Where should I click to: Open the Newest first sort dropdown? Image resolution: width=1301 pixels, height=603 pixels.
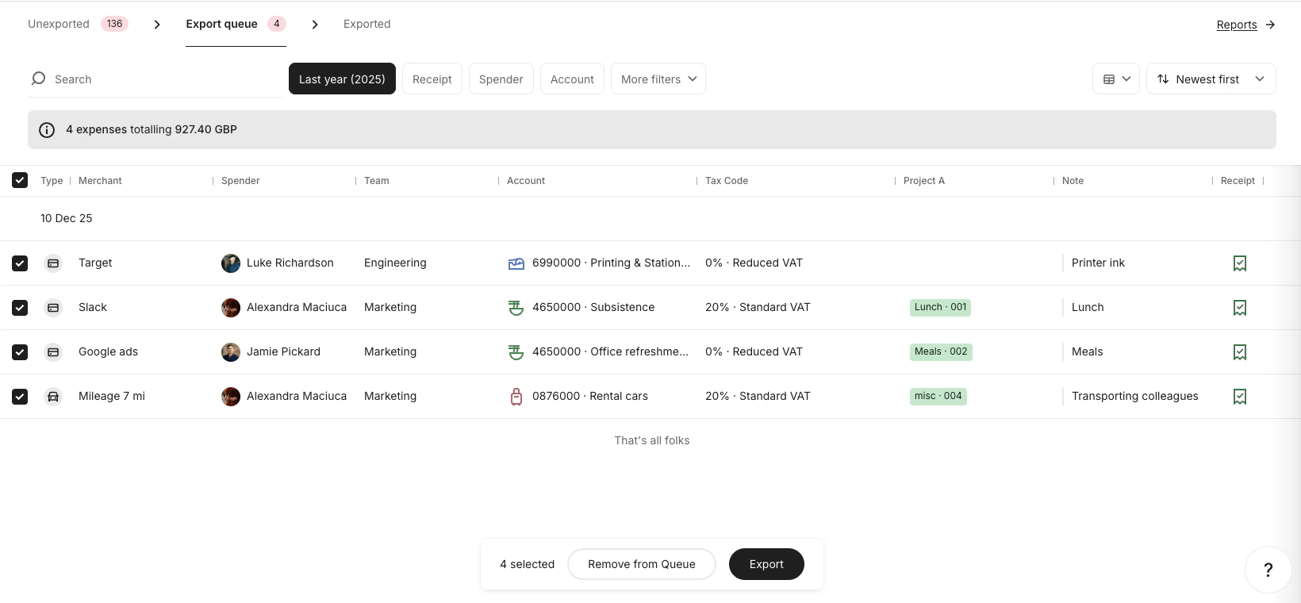1211,79
